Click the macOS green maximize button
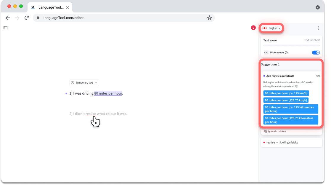The image size is (331, 185). 21,6
